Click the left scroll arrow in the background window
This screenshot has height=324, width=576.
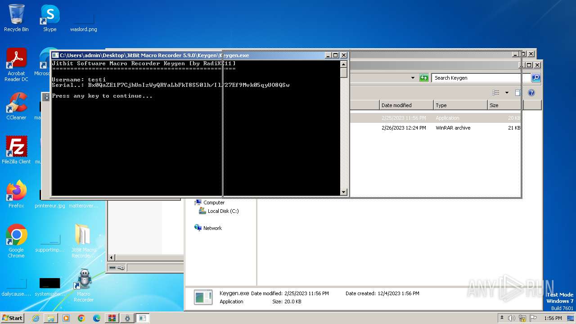pos(112,258)
